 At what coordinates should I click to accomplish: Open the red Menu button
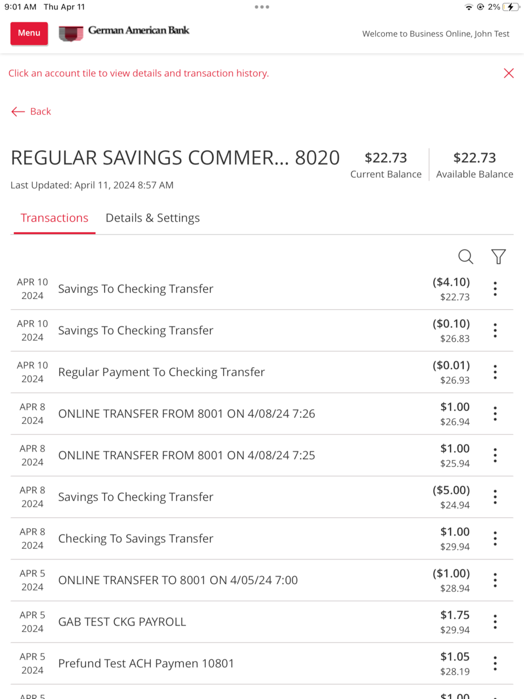pos(29,33)
